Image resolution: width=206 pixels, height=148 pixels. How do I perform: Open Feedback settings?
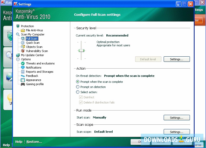coord(32,76)
